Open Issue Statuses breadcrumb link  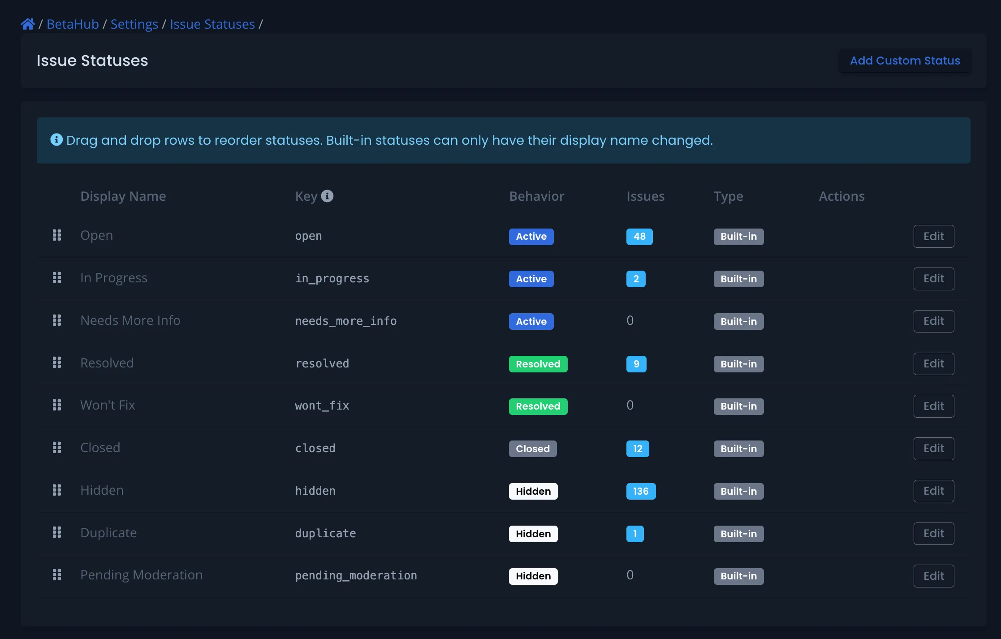point(212,24)
